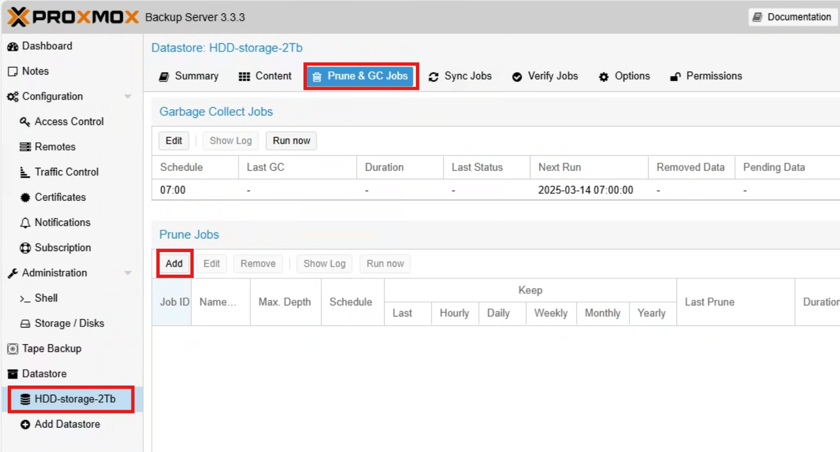Click the Configuration gears icon
Screen dimensions: 840x452
[13, 97]
